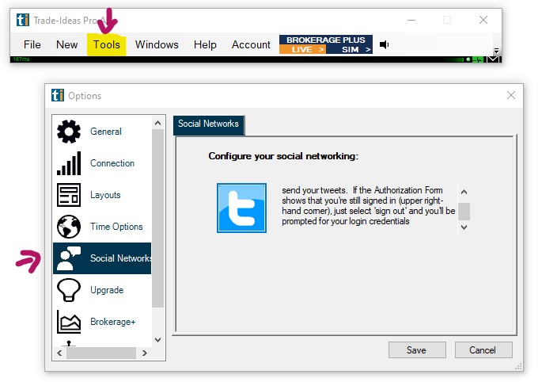Click the Save button
This screenshot has width=542, height=382.
tap(416, 350)
